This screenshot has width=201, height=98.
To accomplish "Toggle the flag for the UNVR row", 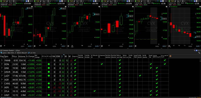I will click(2, 72).
